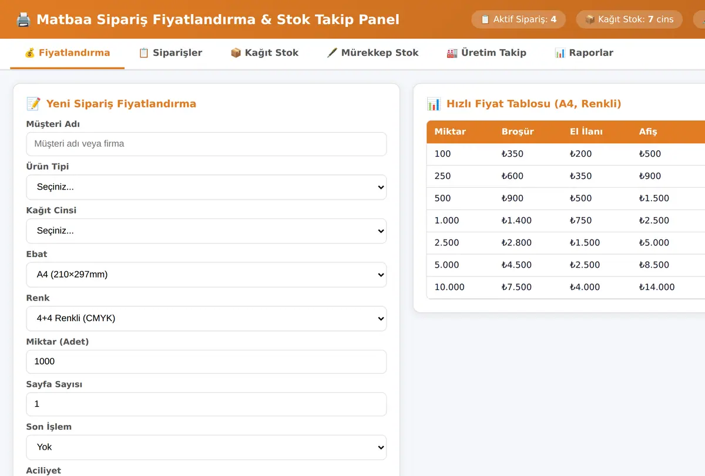Open the Ebat dropdown showing A4
705x476 pixels.
coord(206,275)
